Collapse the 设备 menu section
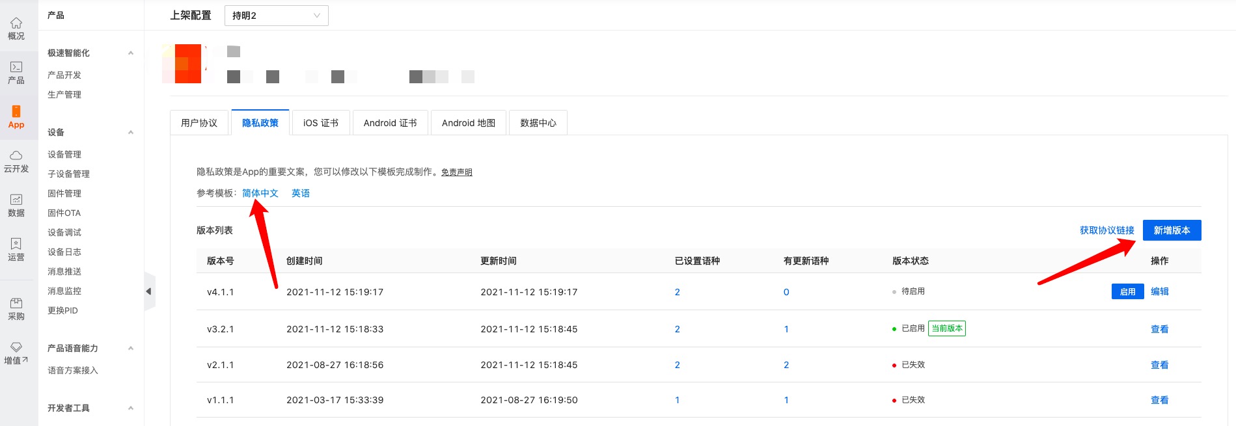This screenshot has height=426, width=1236. 131,133
